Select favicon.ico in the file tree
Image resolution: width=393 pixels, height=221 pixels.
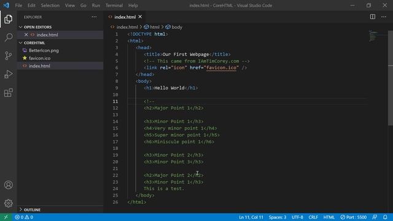pyautogui.click(x=39, y=58)
